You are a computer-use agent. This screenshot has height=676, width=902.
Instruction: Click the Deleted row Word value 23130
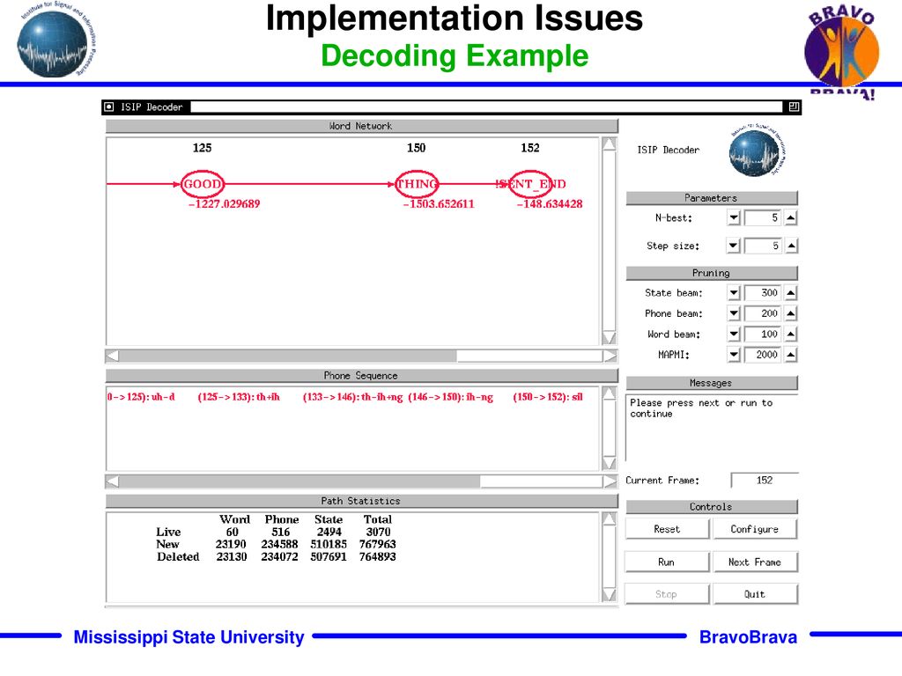232,556
